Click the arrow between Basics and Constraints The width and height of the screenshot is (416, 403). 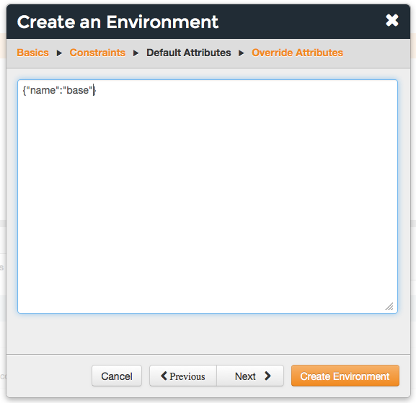coord(59,53)
